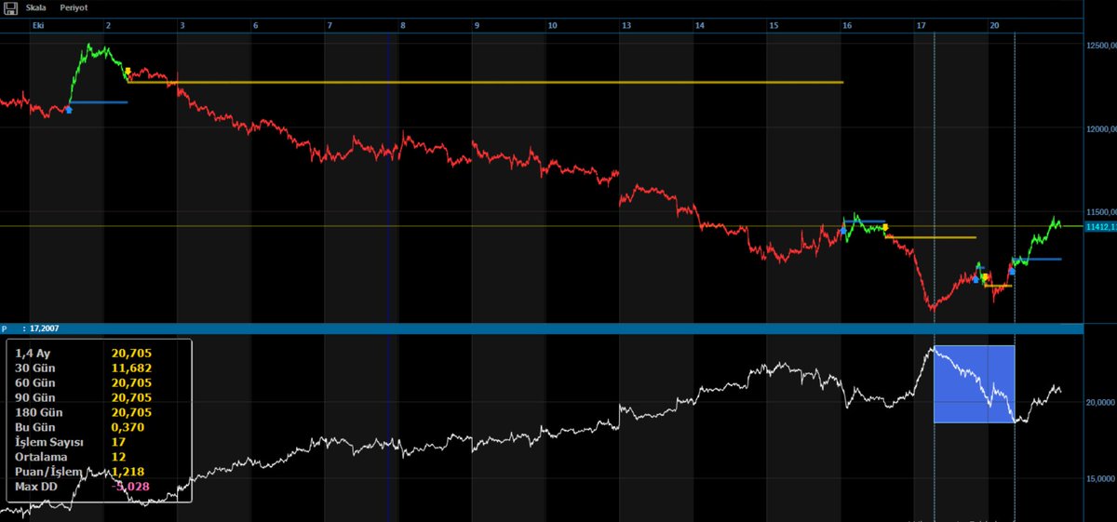The height and width of the screenshot is (522, 1117).
Task: Click date label 13 on the time axis
Action: (x=626, y=25)
